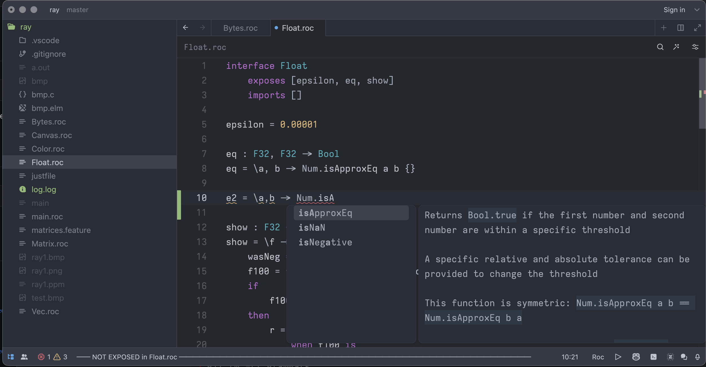The height and width of the screenshot is (367, 706).
Task: Open Canvas.roc in the file tree
Action: pyautogui.click(x=90, y=135)
